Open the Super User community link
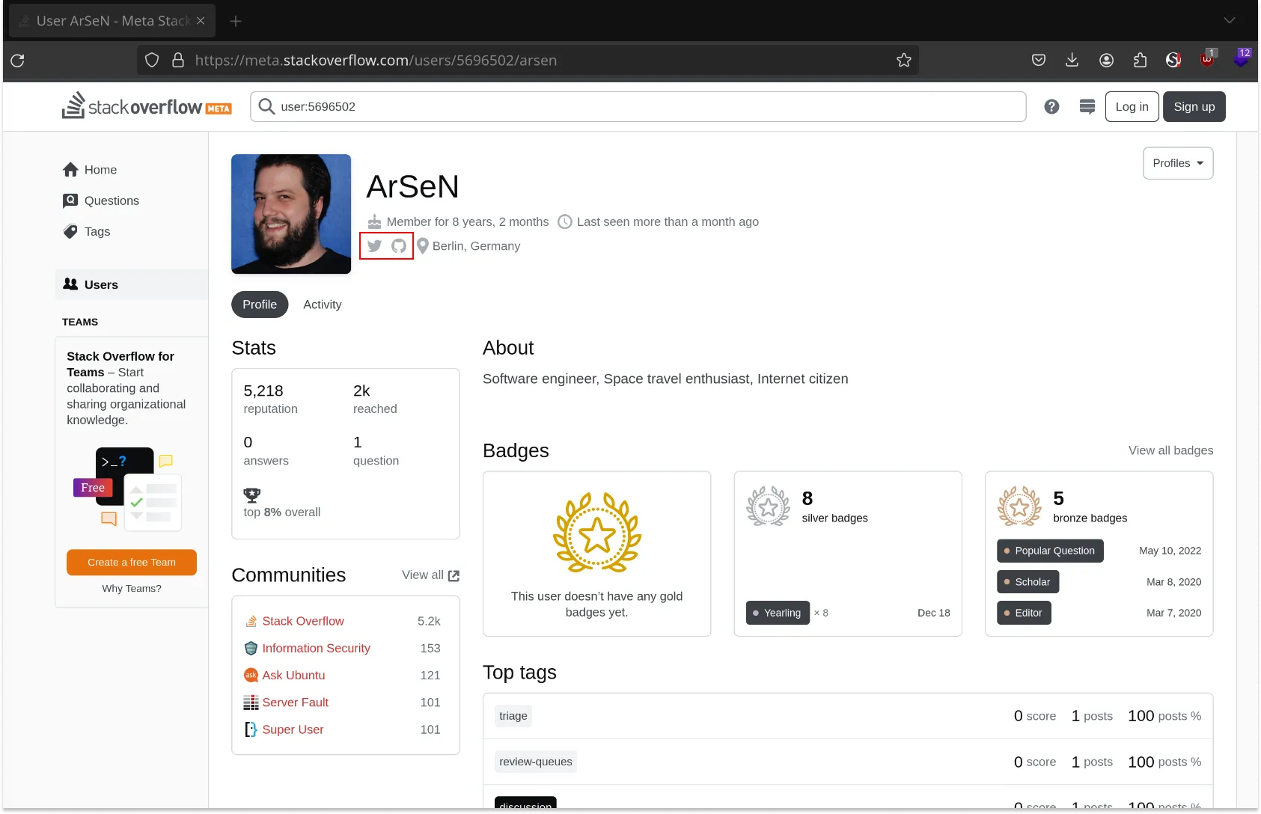 tap(293, 729)
